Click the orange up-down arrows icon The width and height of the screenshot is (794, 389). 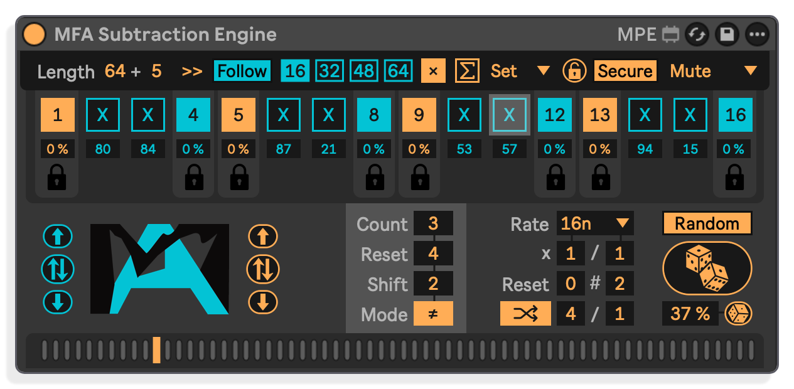(x=263, y=269)
